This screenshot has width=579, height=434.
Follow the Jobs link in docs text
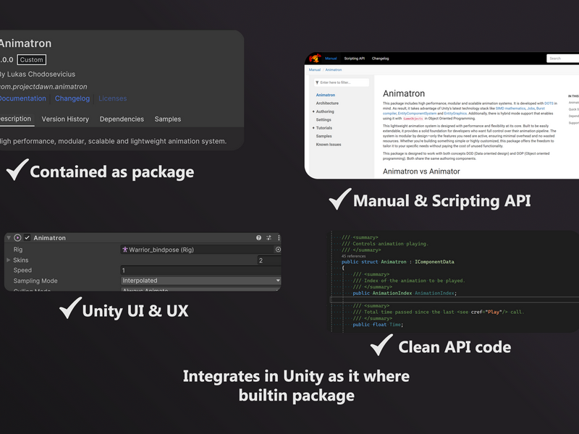pos(531,109)
